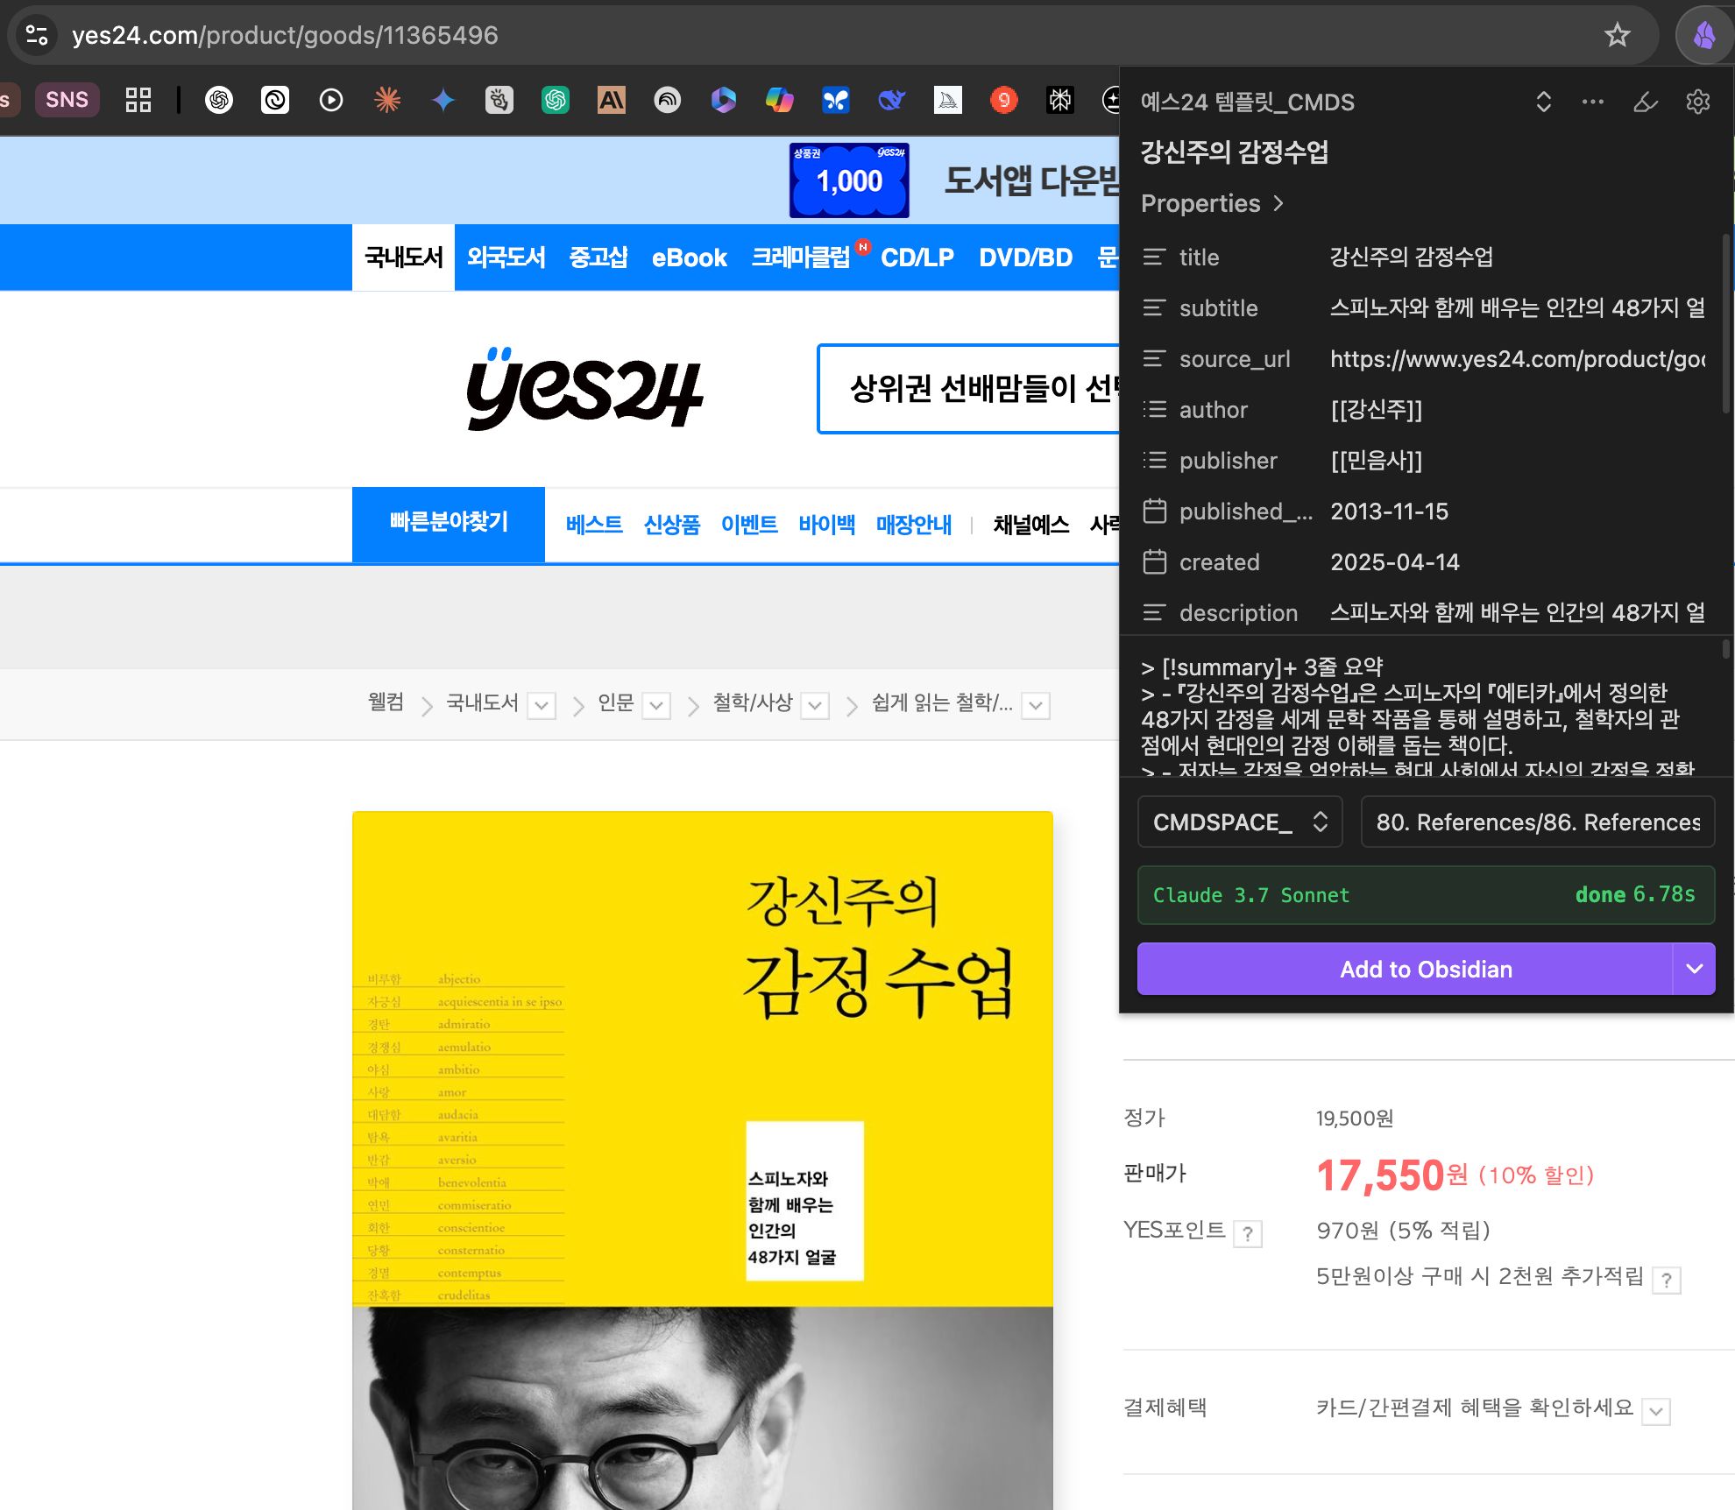Expand the 국내도서 breadcrumb dropdown
Viewport: 1735px width, 1510px height.
click(x=542, y=705)
